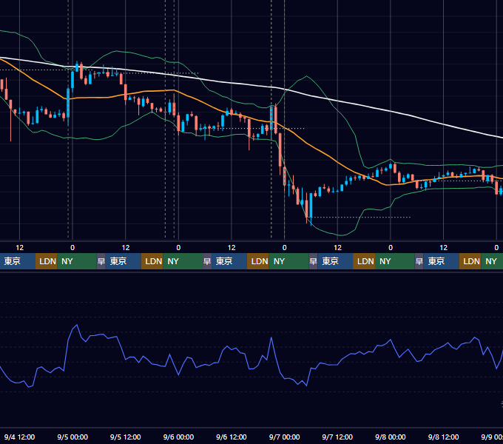
Task: Select the NY session block starting 9/5 evening
Action: [x=183, y=261]
